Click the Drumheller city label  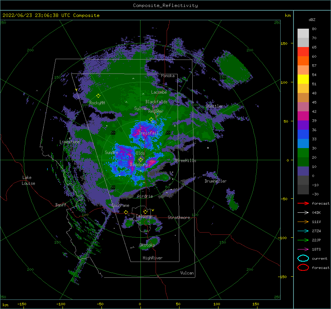click(x=216, y=181)
